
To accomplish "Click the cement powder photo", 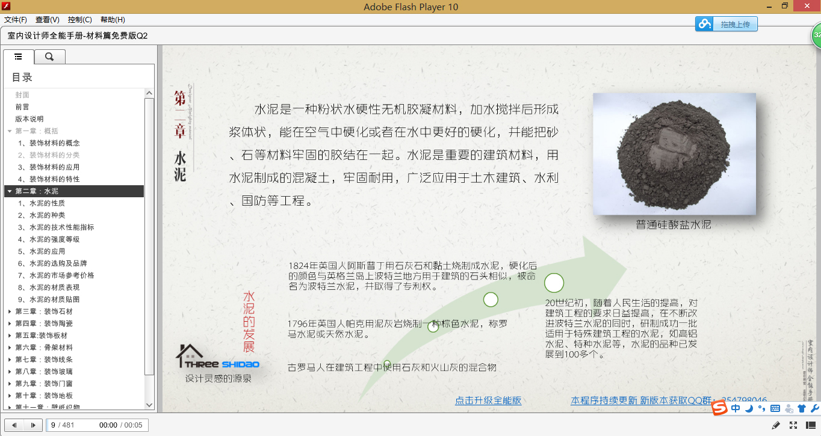I will [x=674, y=154].
